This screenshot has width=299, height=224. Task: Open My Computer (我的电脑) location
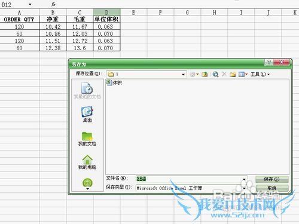click(x=87, y=162)
